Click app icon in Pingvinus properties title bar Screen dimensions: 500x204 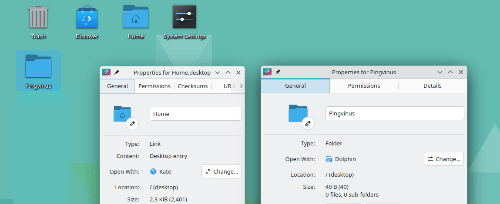point(267,72)
